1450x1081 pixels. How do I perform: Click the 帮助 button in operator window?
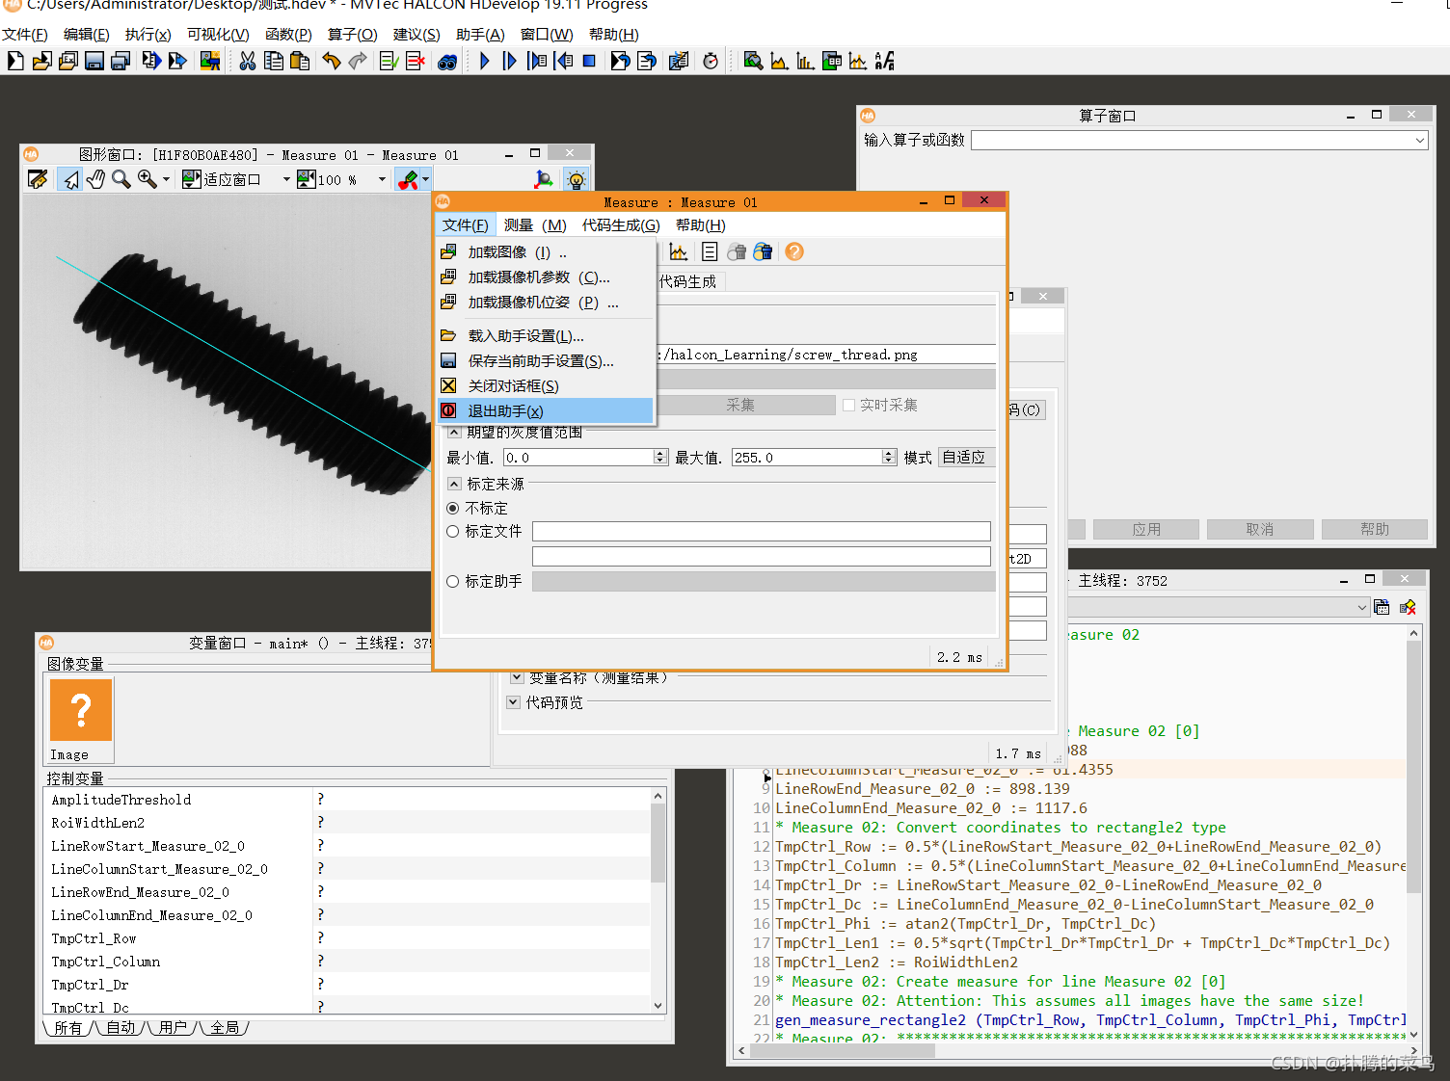pos(1374,529)
